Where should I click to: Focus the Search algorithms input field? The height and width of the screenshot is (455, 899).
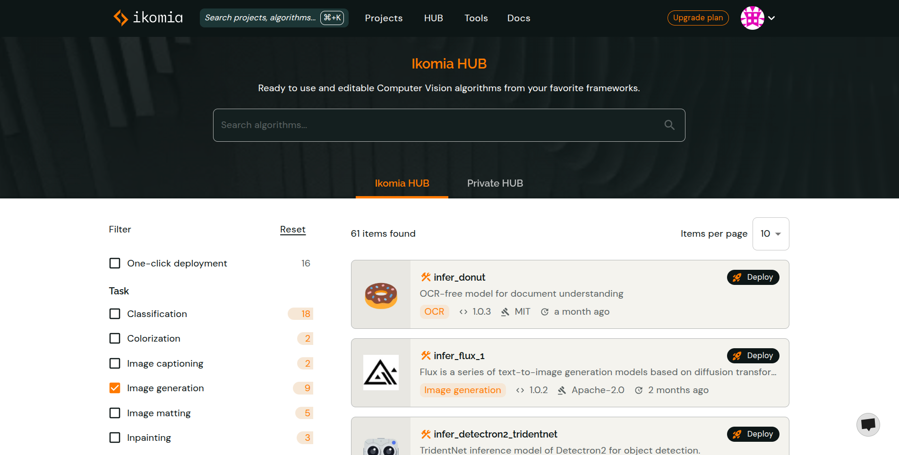[449, 125]
